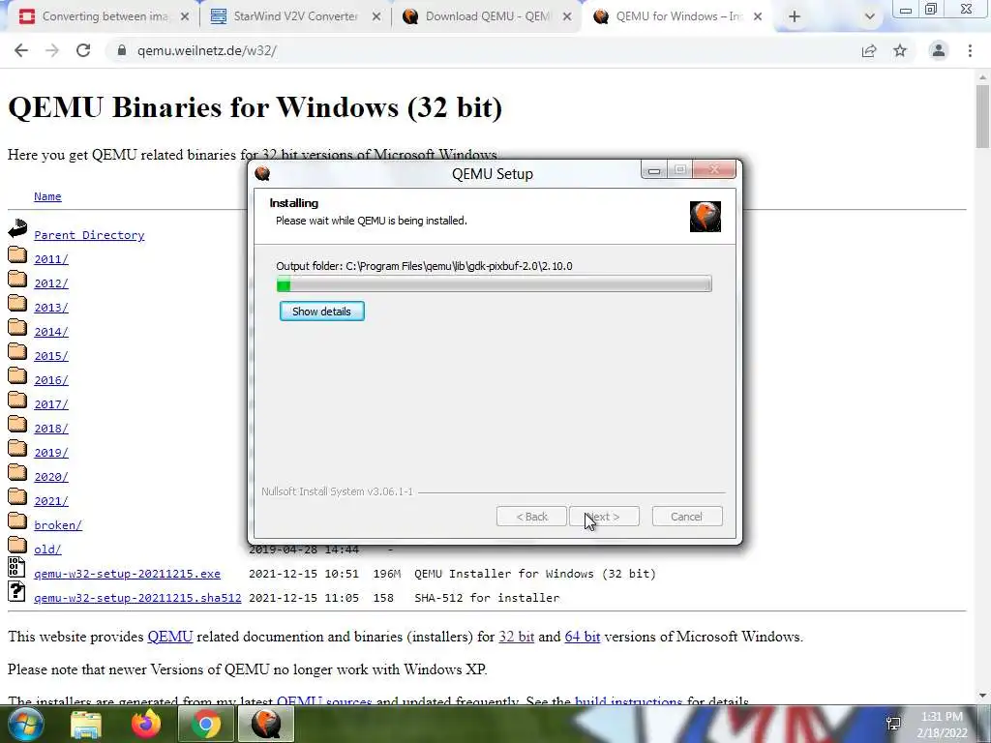
Task: Close the Download QEMU tab
Action: pyautogui.click(x=567, y=16)
